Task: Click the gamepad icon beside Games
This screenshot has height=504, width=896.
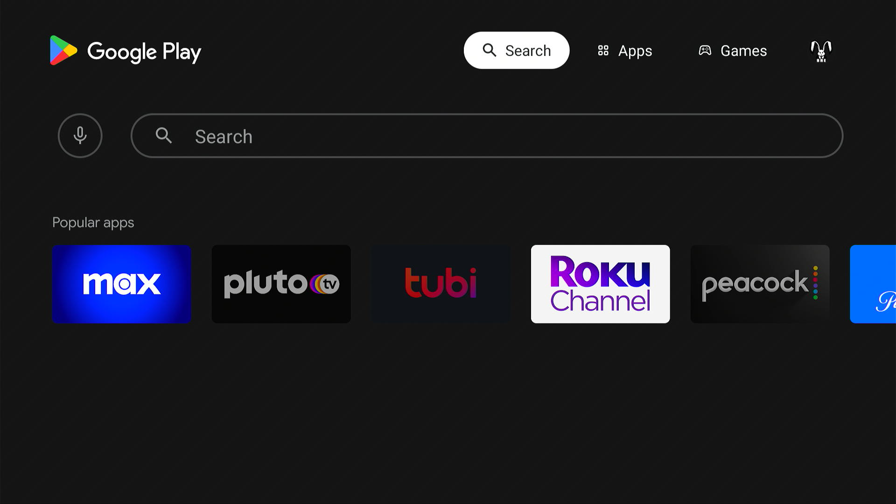Action: [705, 50]
